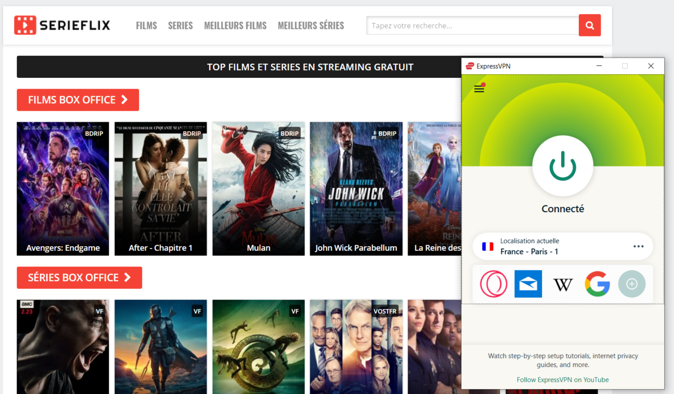The height and width of the screenshot is (394, 674).
Task: Click the France flag icon
Action: click(x=488, y=246)
